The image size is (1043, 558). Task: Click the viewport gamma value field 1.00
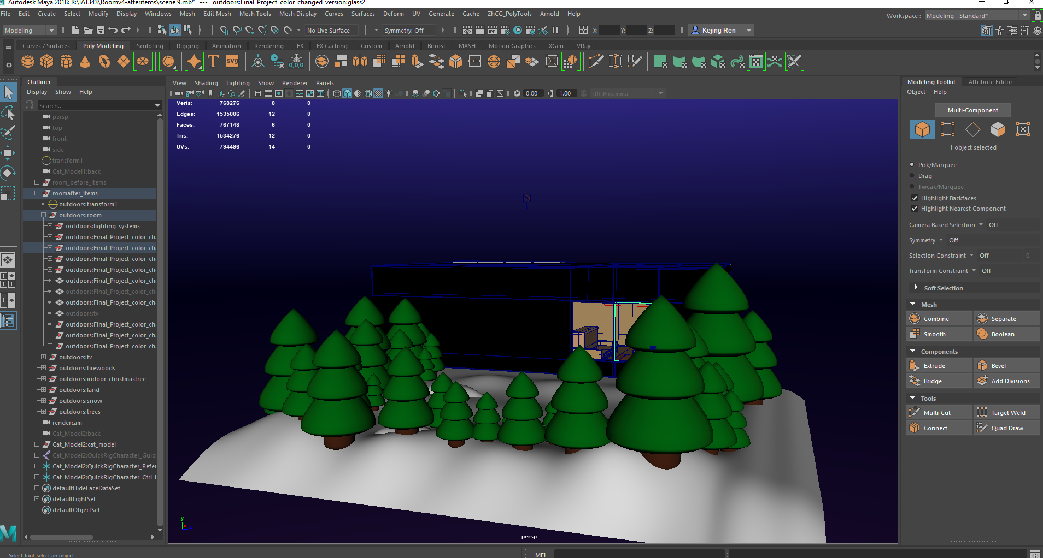(567, 93)
